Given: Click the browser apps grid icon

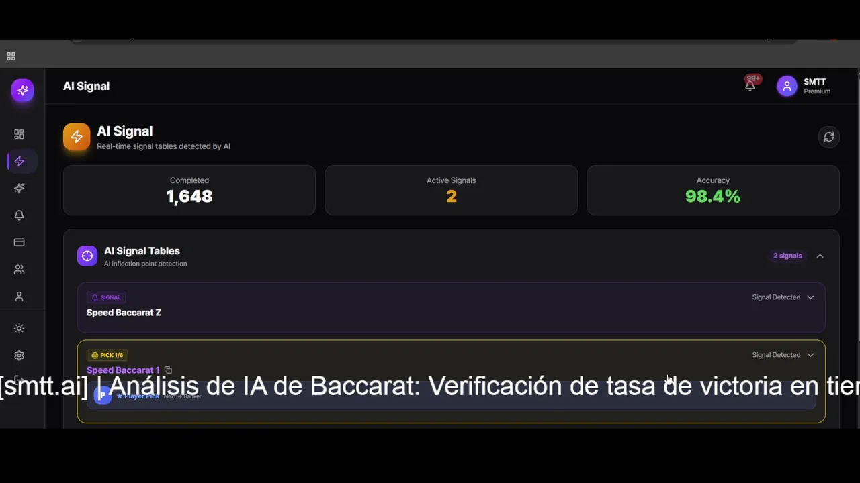Looking at the screenshot, I should 11,56.
